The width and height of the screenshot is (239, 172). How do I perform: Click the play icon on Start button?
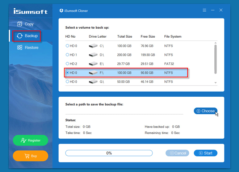tap(201, 153)
